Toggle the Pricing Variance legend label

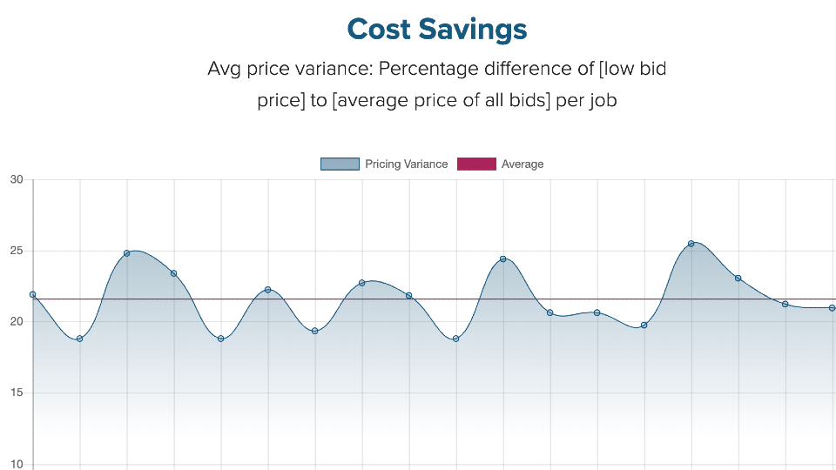tap(406, 164)
